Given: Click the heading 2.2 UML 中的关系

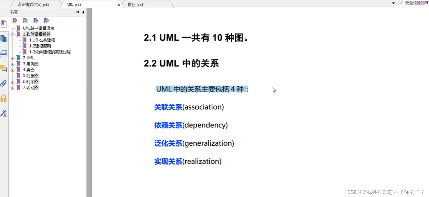Looking at the screenshot, I should coord(181,64).
